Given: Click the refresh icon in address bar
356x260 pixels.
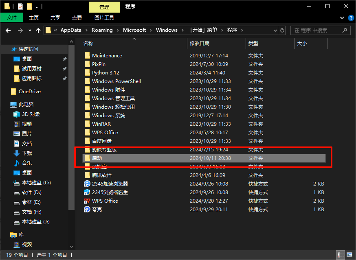Looking at the screenshot, I should pyautogui.click(x=282, y=30).
